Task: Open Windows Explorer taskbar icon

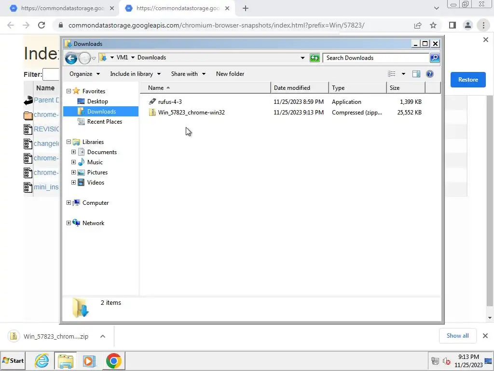Action: tap(66, 360)
